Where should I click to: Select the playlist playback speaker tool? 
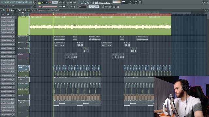(x=25, y=10)
